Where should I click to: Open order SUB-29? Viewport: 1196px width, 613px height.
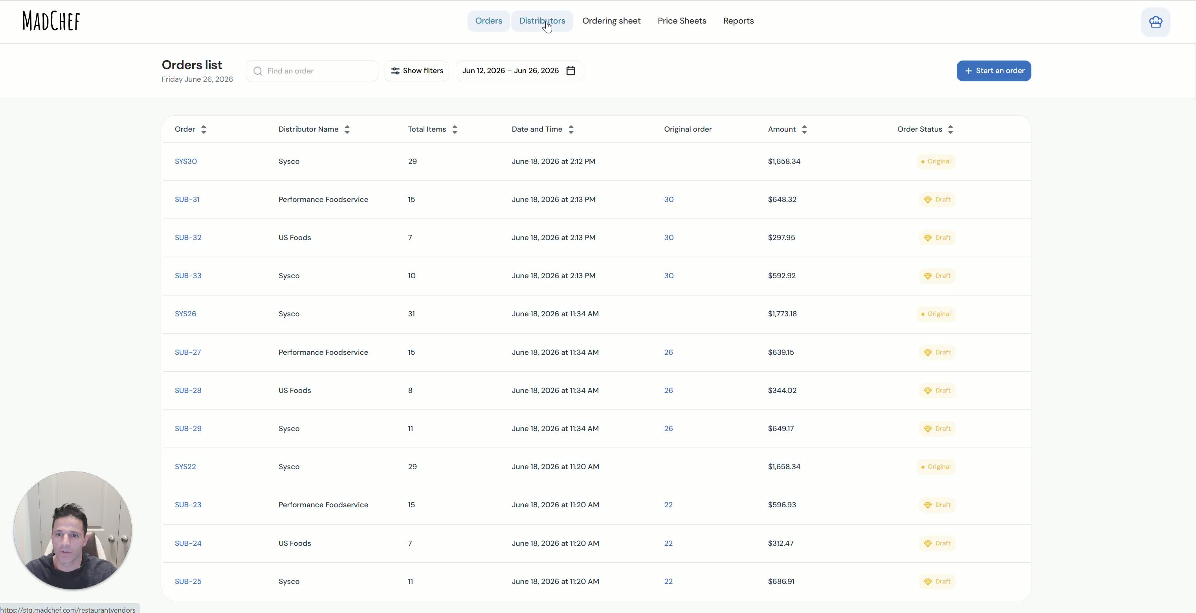pos(188,429)
